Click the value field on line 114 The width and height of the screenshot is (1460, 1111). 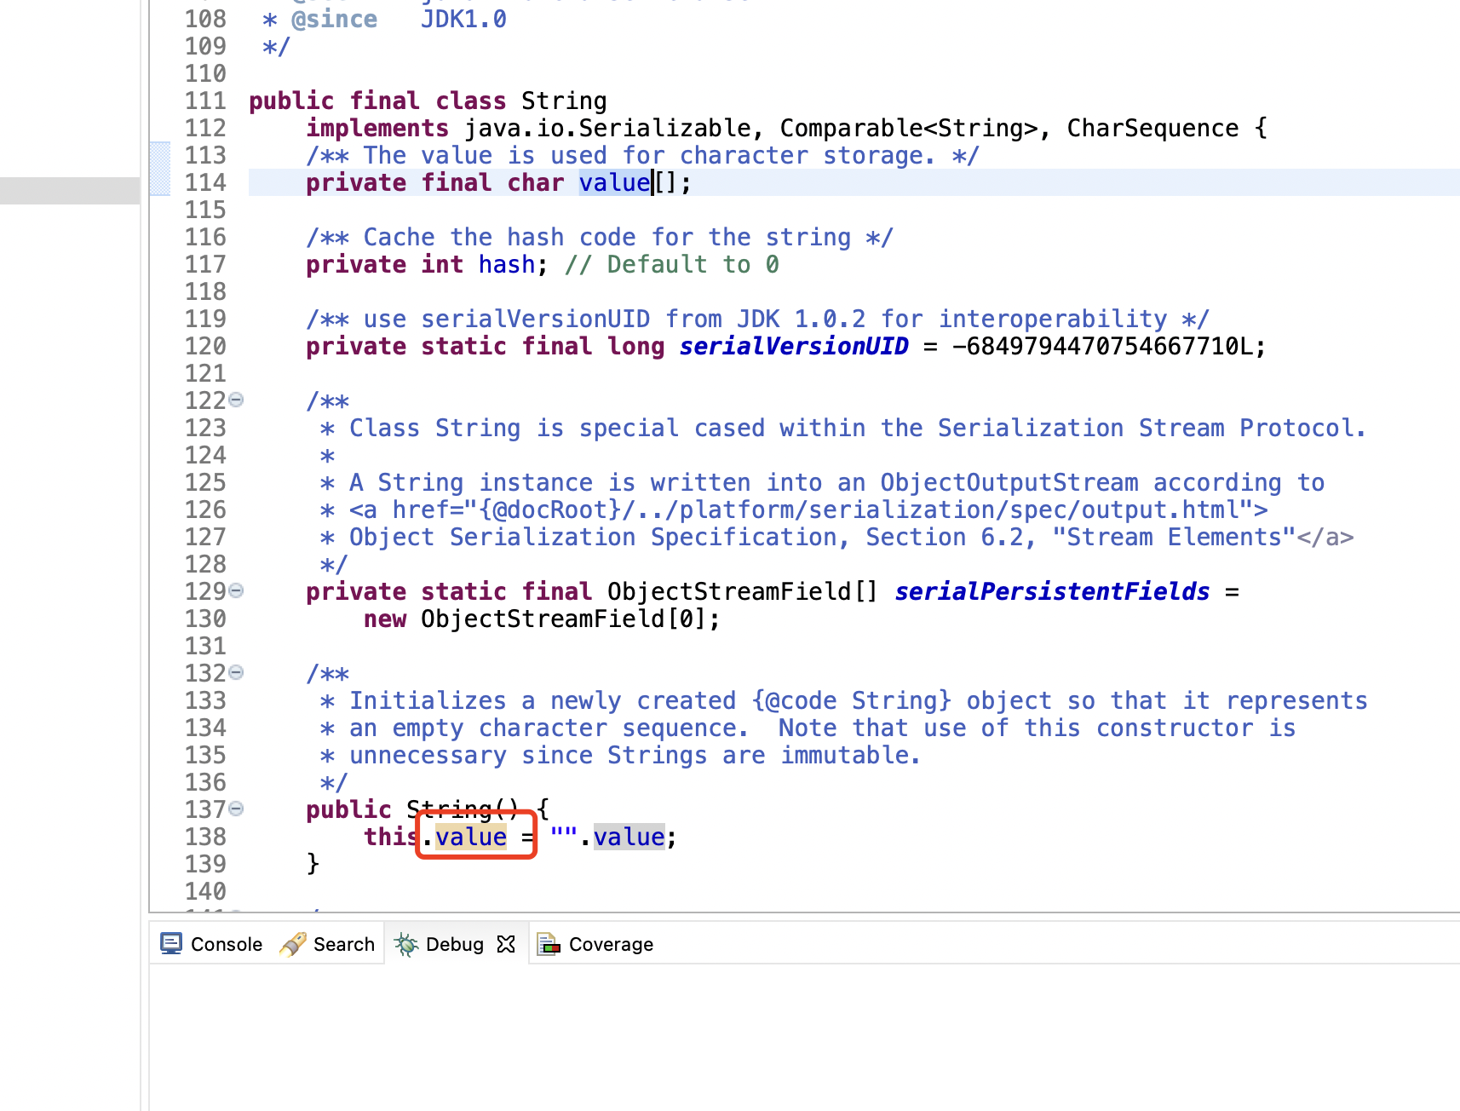[x=613, y=182]
